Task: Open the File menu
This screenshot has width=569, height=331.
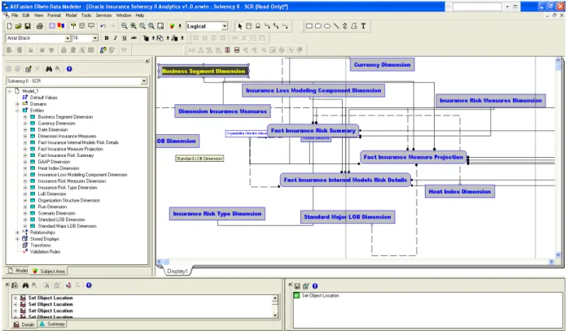Action: pyautogui.click(x=15, y=15)
